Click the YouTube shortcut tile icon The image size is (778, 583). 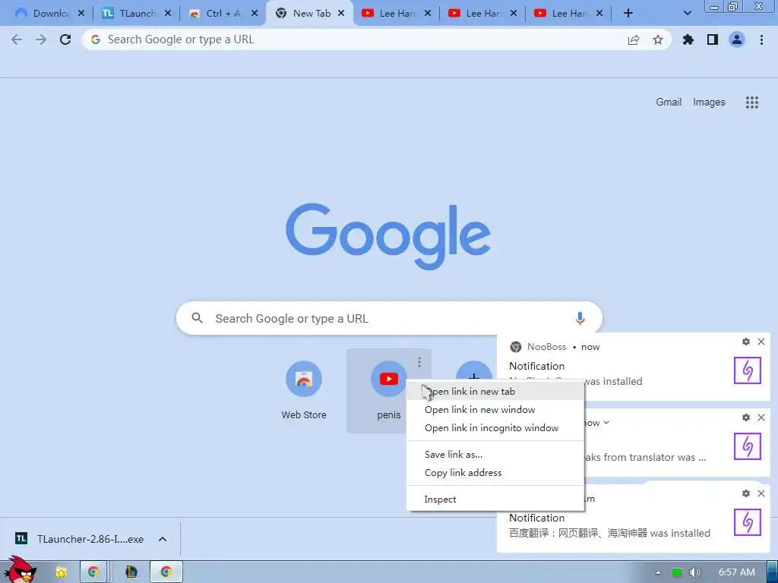388,379
